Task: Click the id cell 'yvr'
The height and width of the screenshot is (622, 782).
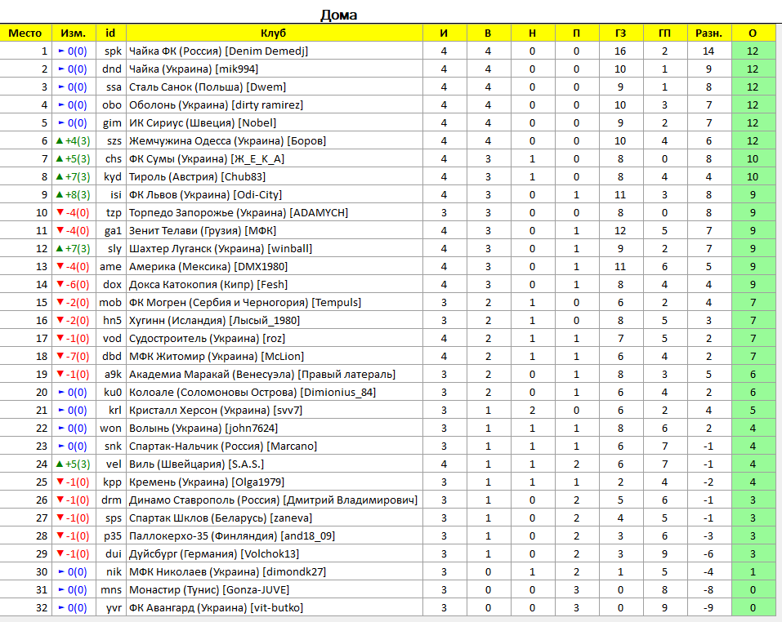Action: pos(114,607)
